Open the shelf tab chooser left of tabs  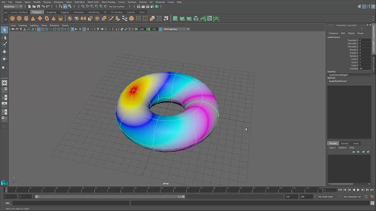coord(5,12)
